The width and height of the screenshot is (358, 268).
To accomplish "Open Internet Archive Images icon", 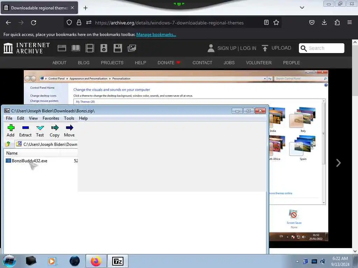I will 132,48.
